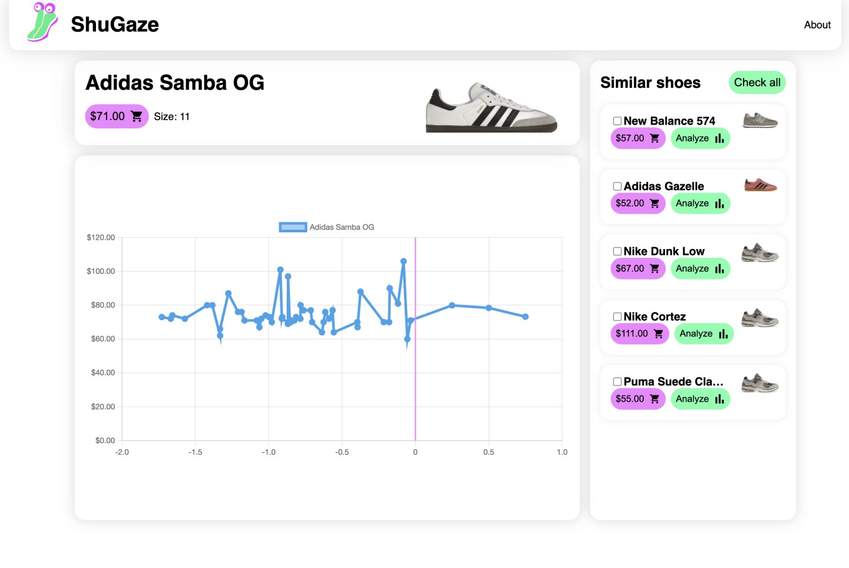The height and width of the screenshot is (568, 849).
Task: Enable the Puma Suede Classic checkbox
Action: pos(617,382)
